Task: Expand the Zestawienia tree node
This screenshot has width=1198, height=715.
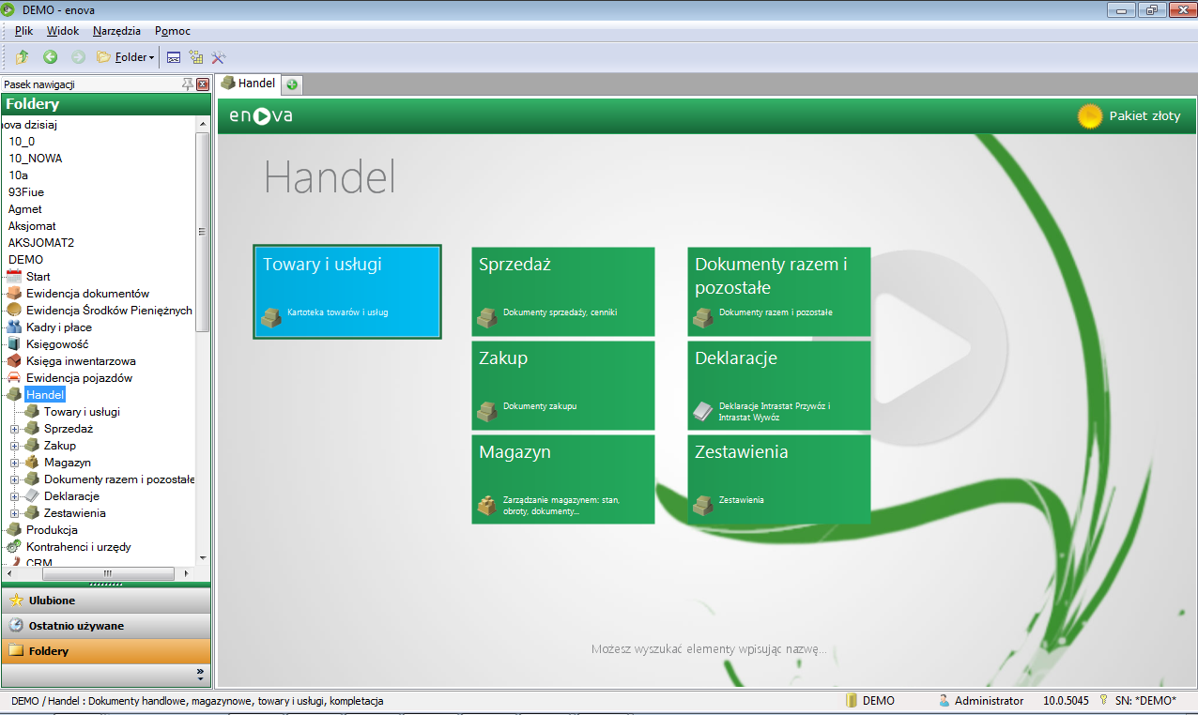Action: pos(14,513)
